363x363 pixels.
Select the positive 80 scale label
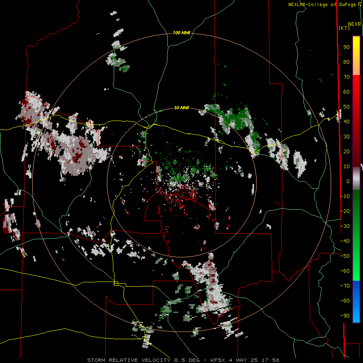click(346, 62)
